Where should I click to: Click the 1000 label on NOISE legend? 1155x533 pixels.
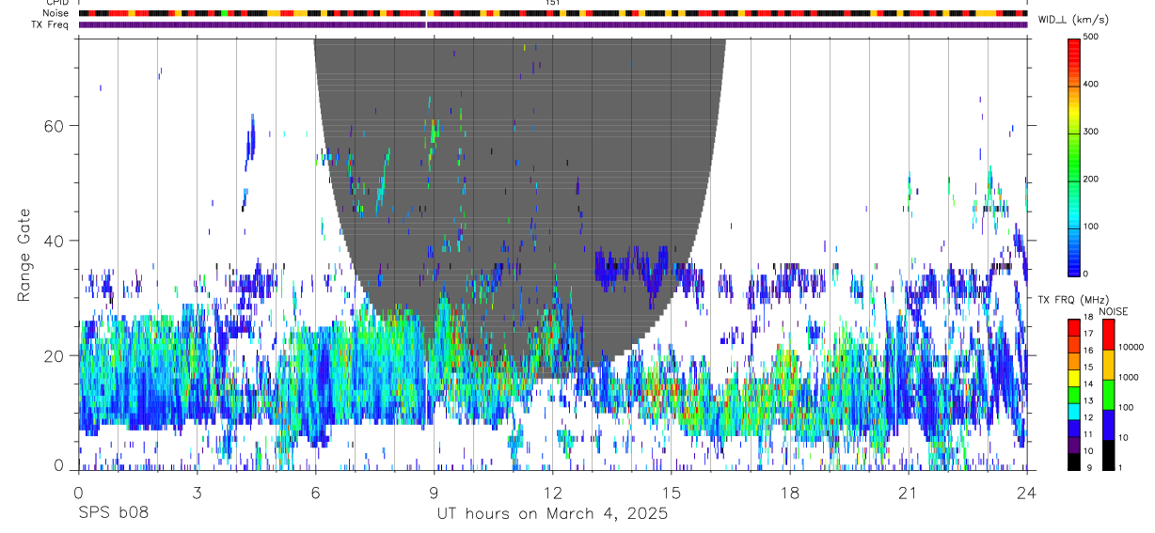(1128, 377)
